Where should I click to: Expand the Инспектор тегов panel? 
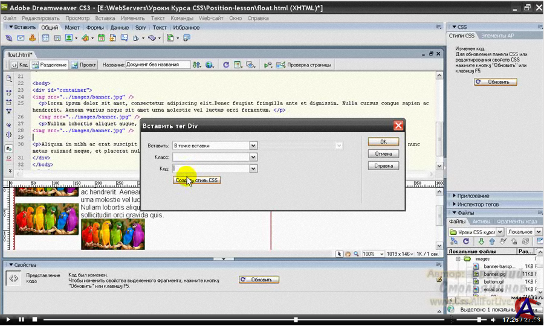478,204
